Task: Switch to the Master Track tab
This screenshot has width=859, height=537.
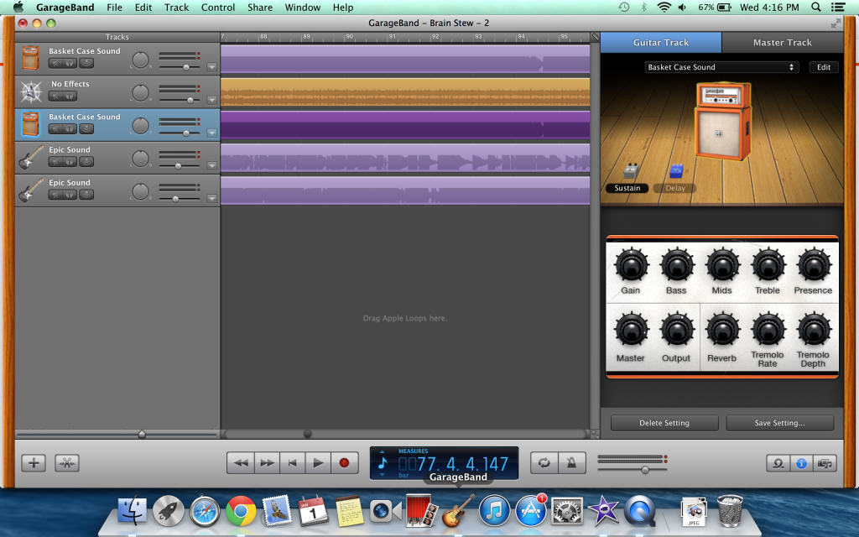Action: pyautogui.click(x=783, y=42)
